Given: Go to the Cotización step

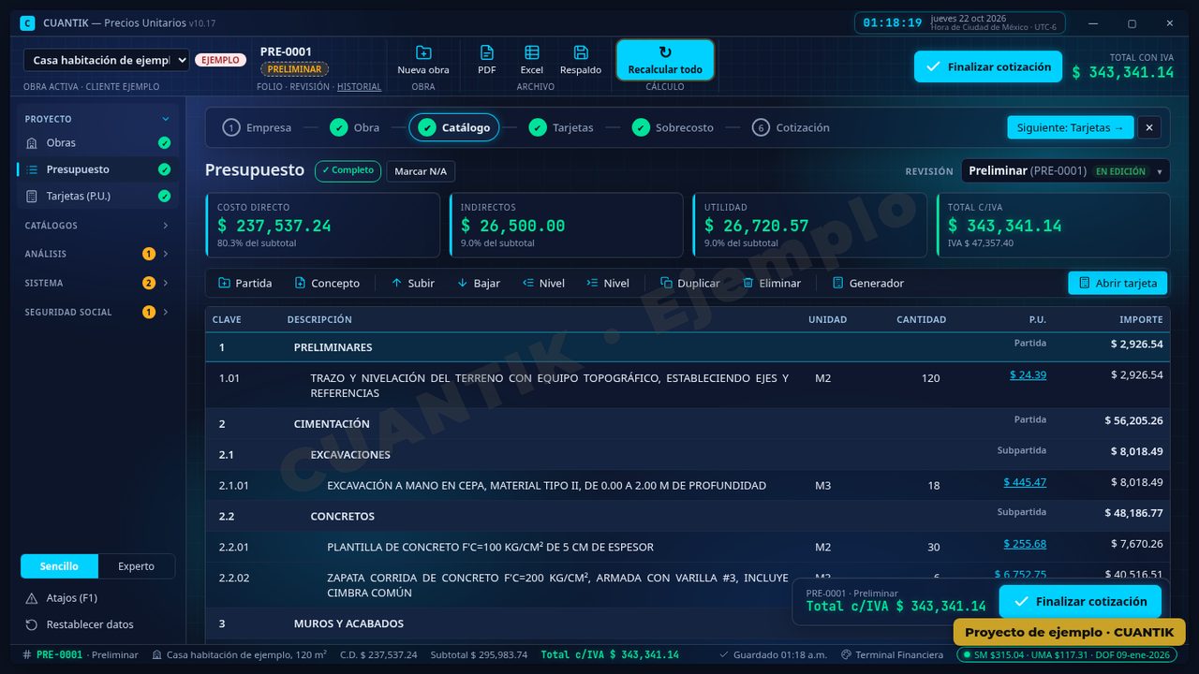Looking at the screenshot, I should (x=791, y=127).
